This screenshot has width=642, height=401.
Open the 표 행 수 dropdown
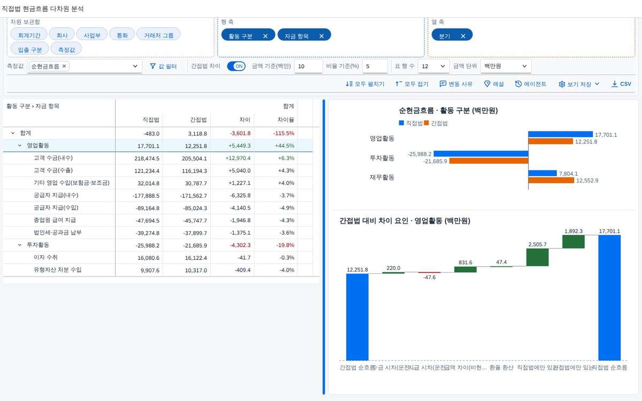click(x=442, y=66)
